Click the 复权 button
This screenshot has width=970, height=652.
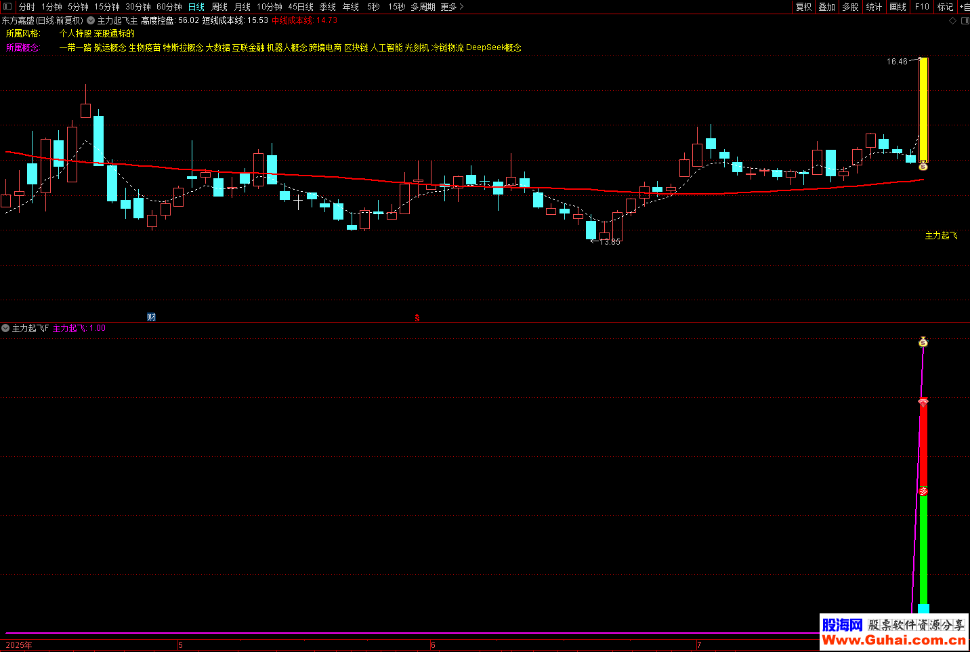(804, 7)
